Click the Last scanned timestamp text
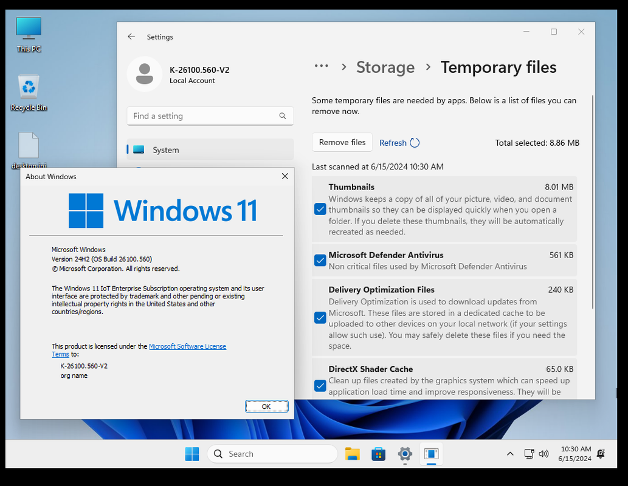The image size is (628, 486). 378,166
